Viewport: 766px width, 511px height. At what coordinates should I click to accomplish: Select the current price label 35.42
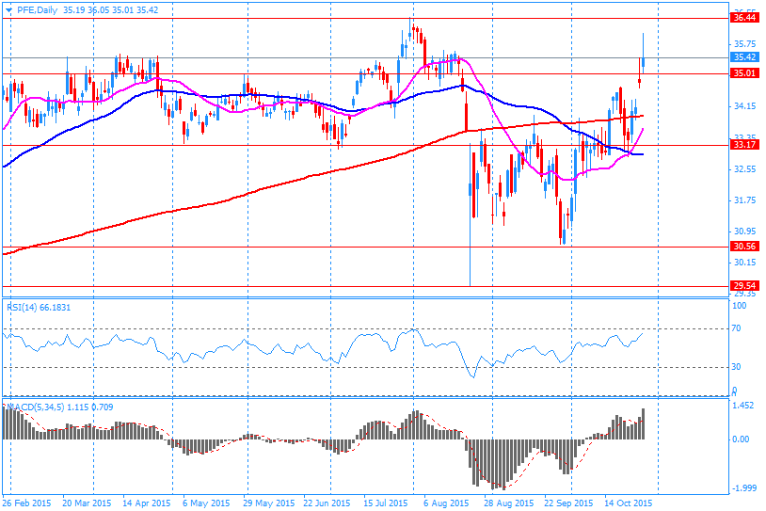click(x=744, y=57)
